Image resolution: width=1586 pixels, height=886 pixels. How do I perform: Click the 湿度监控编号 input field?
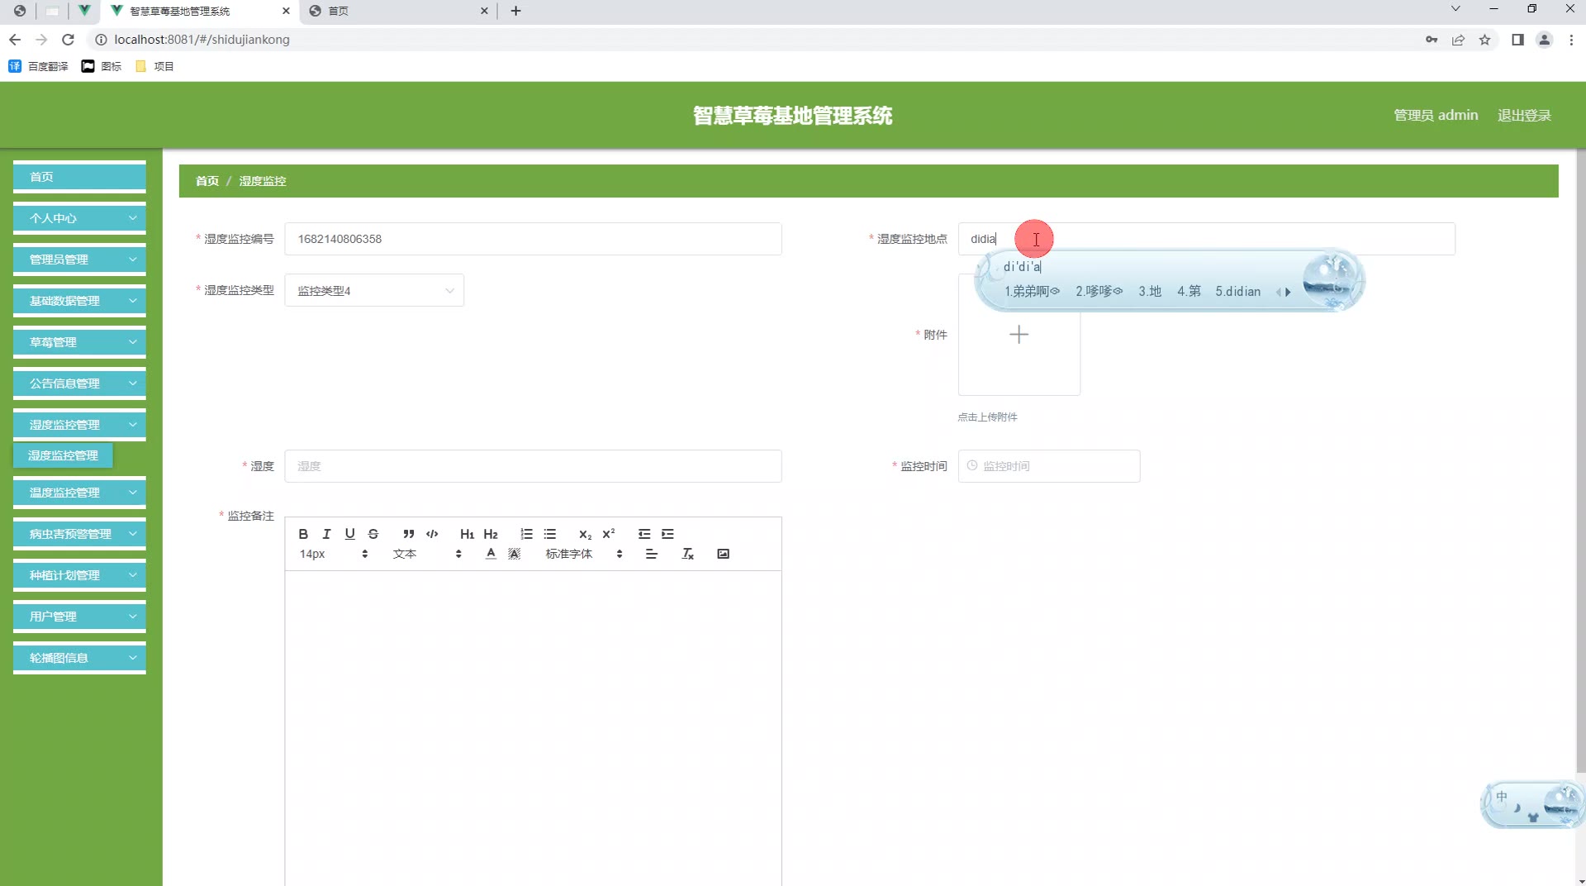(x=533, y=239)
